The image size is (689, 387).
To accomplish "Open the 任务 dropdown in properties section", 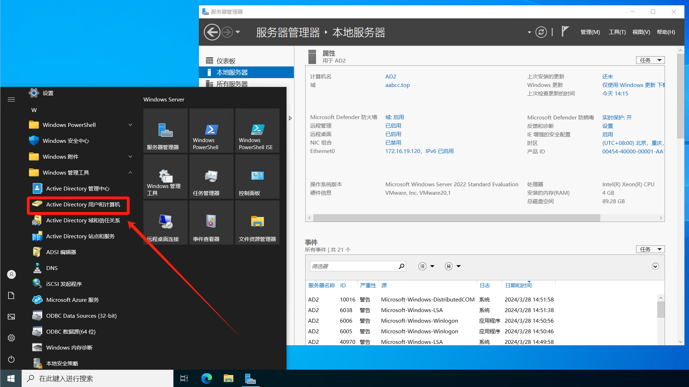I will coord(650,60).
